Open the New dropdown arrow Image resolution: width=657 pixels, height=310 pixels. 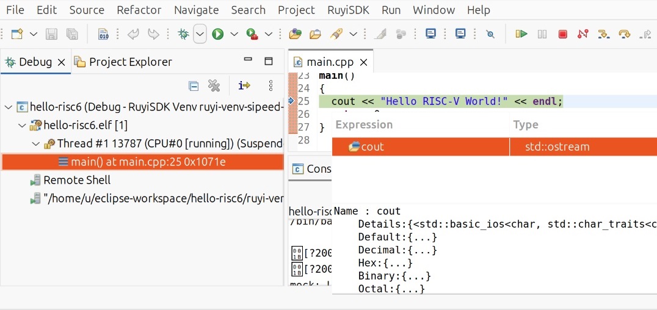pos(33,34)
